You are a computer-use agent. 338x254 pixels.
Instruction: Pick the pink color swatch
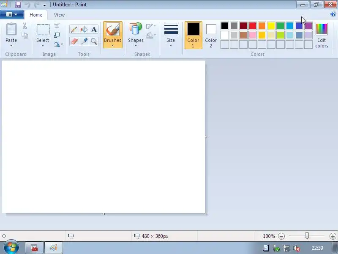252,35
